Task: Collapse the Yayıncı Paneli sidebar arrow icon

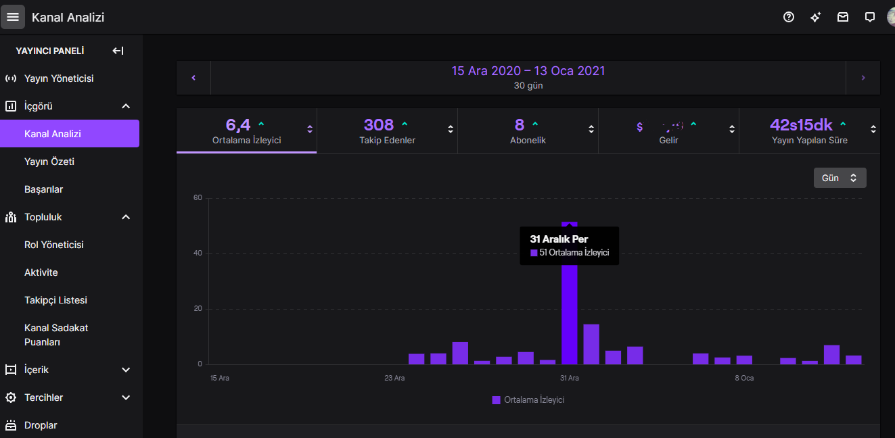Action: pyautogui.click(x=118, y=51)
